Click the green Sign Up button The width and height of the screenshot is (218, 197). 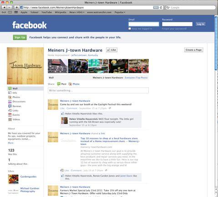pos(20,37)
